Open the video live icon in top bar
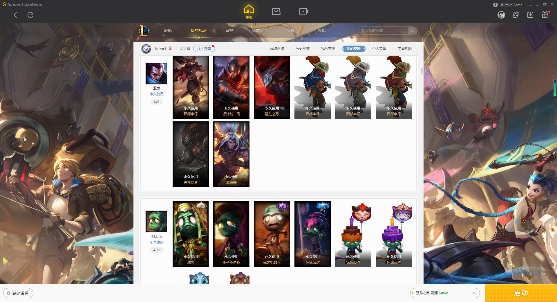Viewport: 557px width, 302px height. (x=304, y=11)
